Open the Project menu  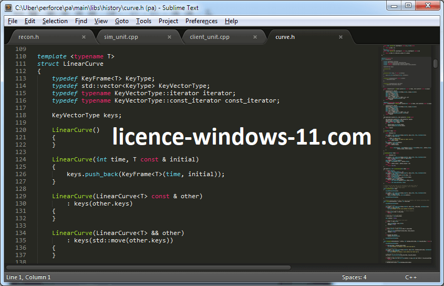168,21
